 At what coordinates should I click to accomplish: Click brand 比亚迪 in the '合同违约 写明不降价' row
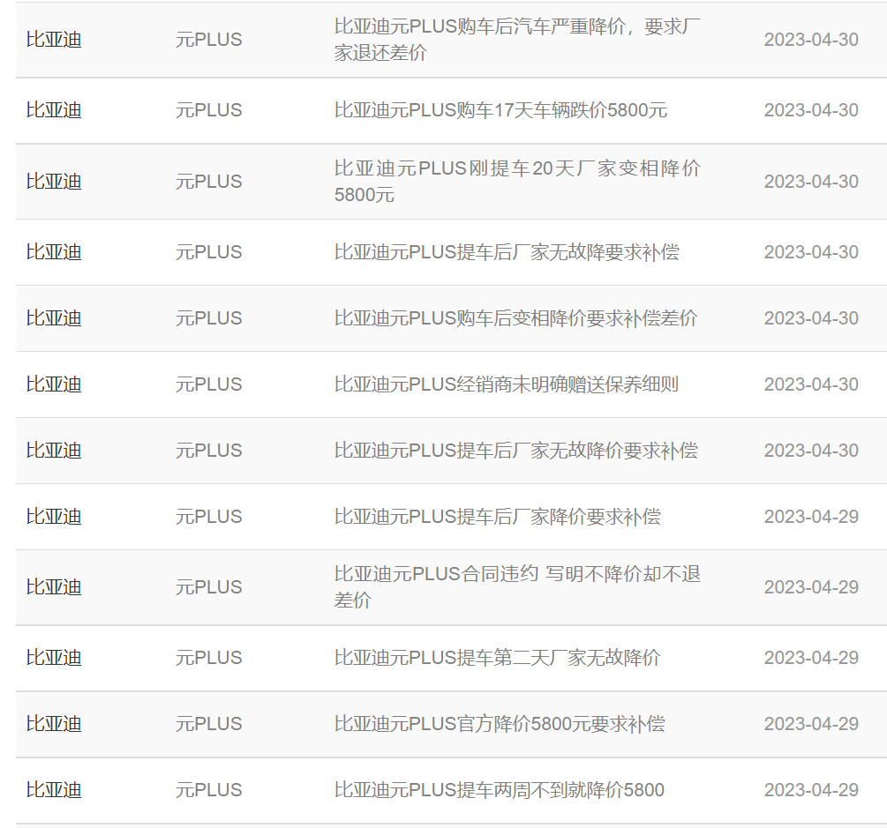(x=54, y=587)
